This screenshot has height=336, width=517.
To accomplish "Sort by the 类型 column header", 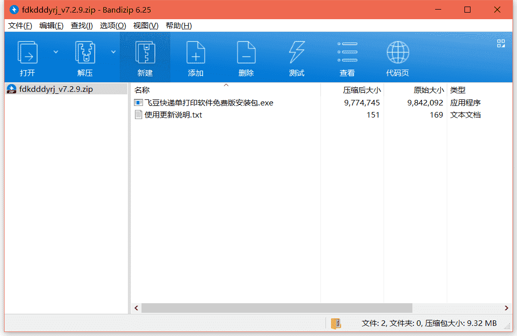I will tap(480, 90).
